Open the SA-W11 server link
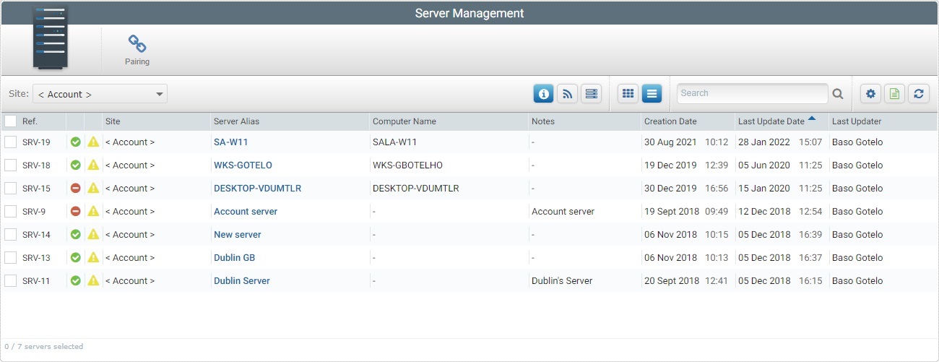Image resolution: width=939 pixels, height=362 pixels. pyautogui.click(x=230, y=142)
